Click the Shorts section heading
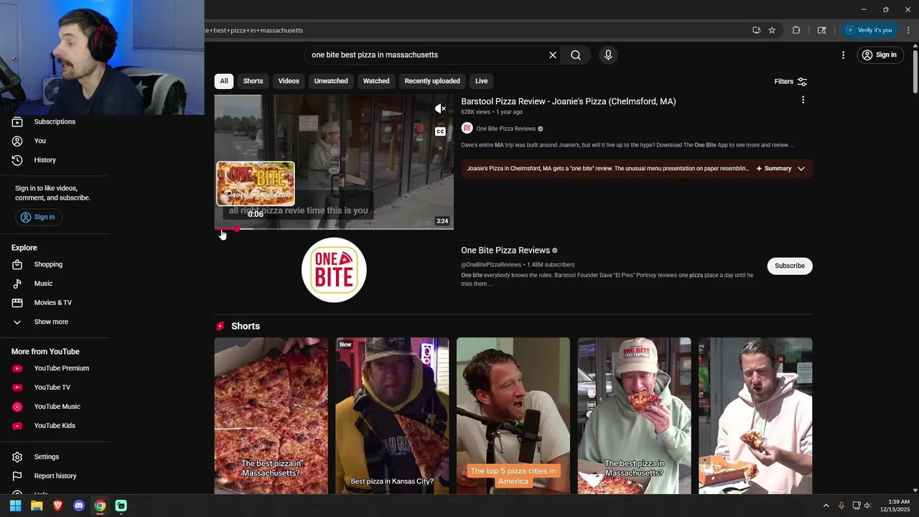 (x=246, y=326)
